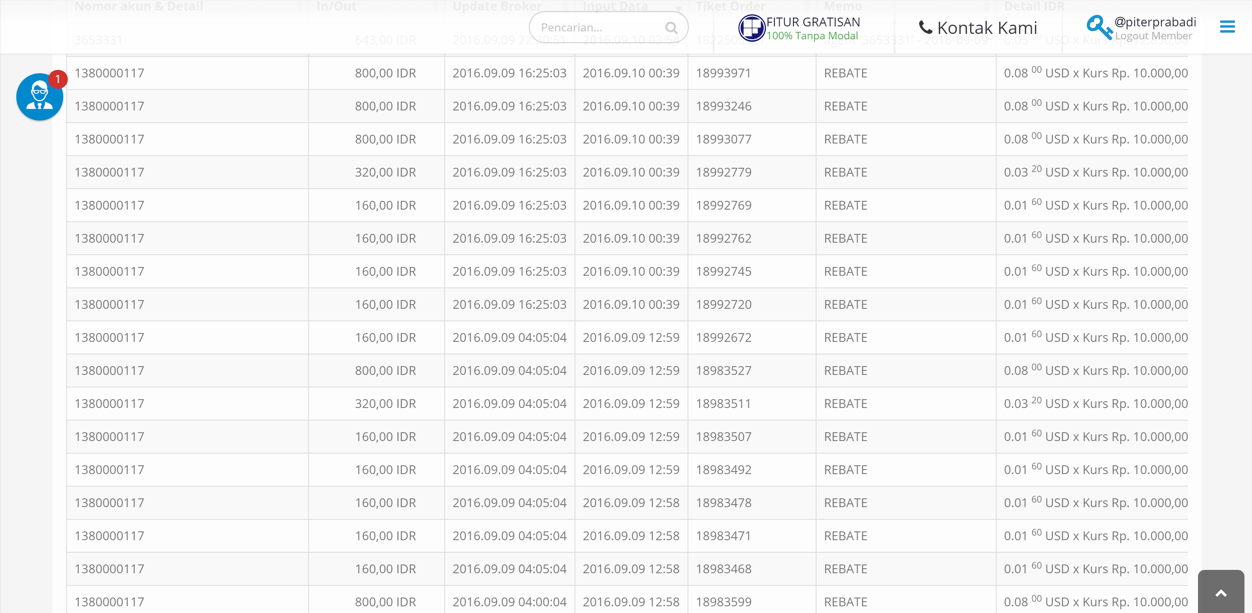Click 320,00 IDR amount in row 18992779
Image resolution: width=1252 pixels, height=613 pixels.
[x=385, y=172]
